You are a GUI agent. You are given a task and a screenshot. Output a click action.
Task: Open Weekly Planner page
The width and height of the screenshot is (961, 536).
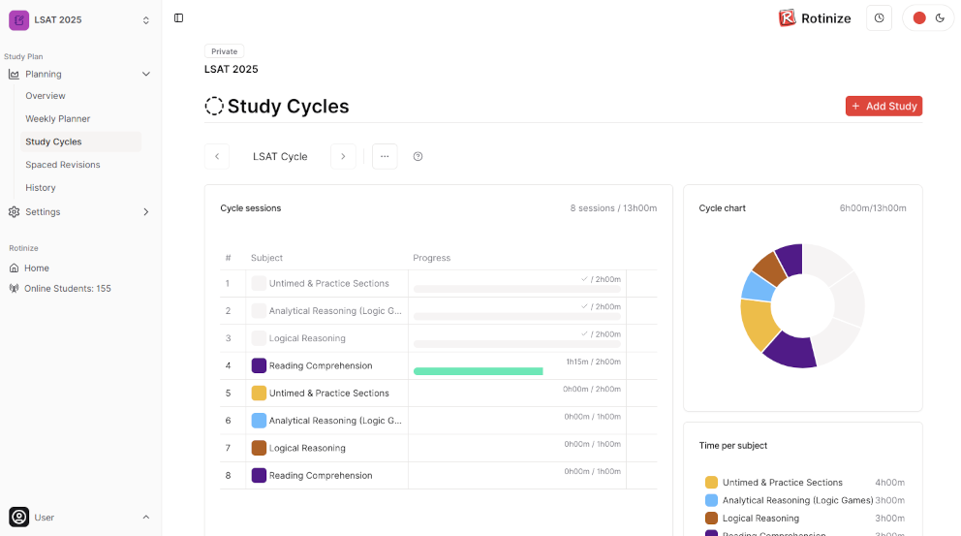[x=58, y=119]
